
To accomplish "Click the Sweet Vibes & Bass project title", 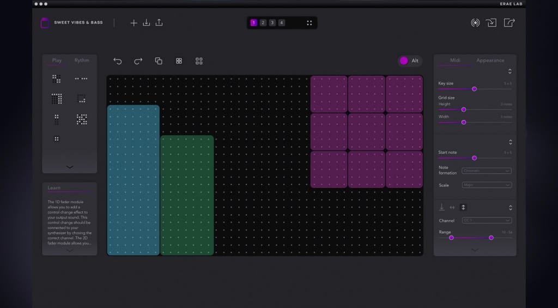I will (x=78, y=23).
